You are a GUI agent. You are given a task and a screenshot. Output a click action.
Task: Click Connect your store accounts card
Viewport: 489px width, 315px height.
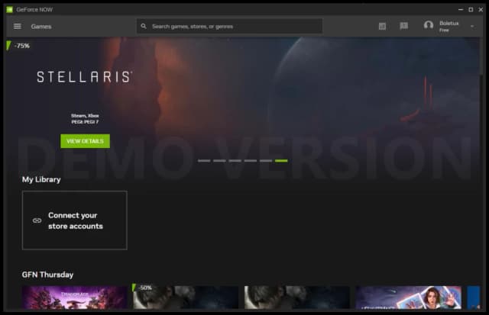coord(75,220)
